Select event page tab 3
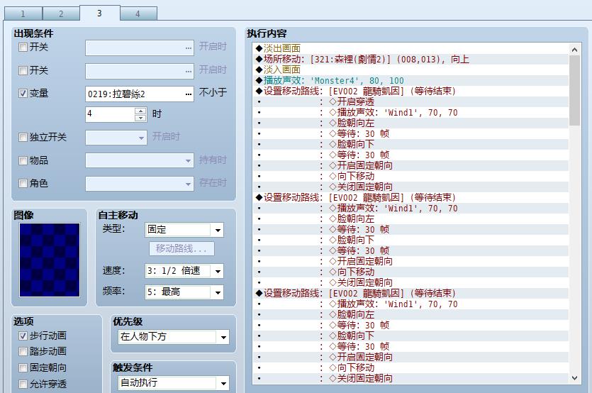This screenshot has width=592, height=393. pyautogui.click(x=100, y=13)
